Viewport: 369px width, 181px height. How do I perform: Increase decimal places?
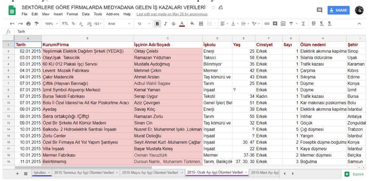89,24
